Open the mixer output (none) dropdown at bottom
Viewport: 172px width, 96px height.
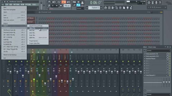pyautogui.click(x=158, y=94)
